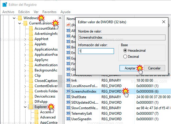Click the 18 00 00 00 data cell
Viewport: 171px width, 124px height.
[x=145, y=80]
